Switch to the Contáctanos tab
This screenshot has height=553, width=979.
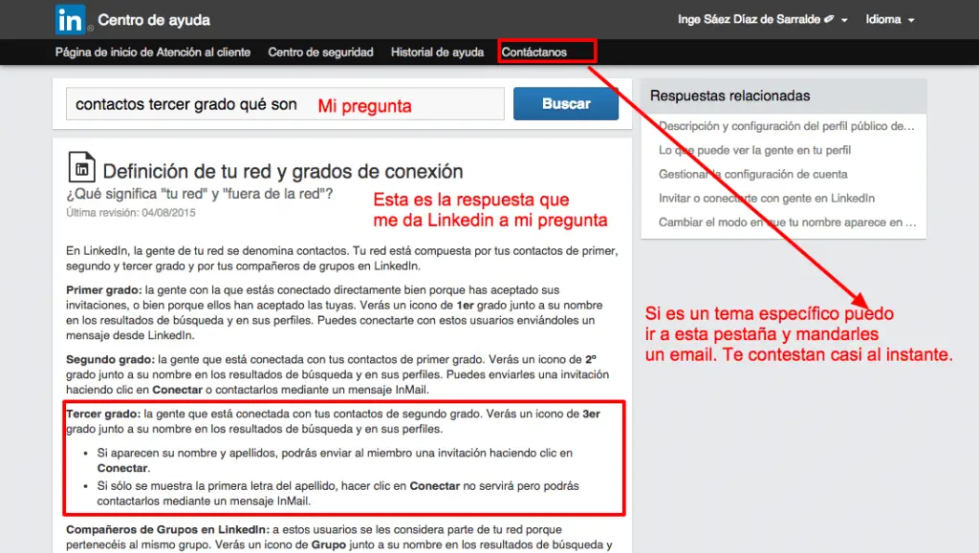[x=533, y=53]
